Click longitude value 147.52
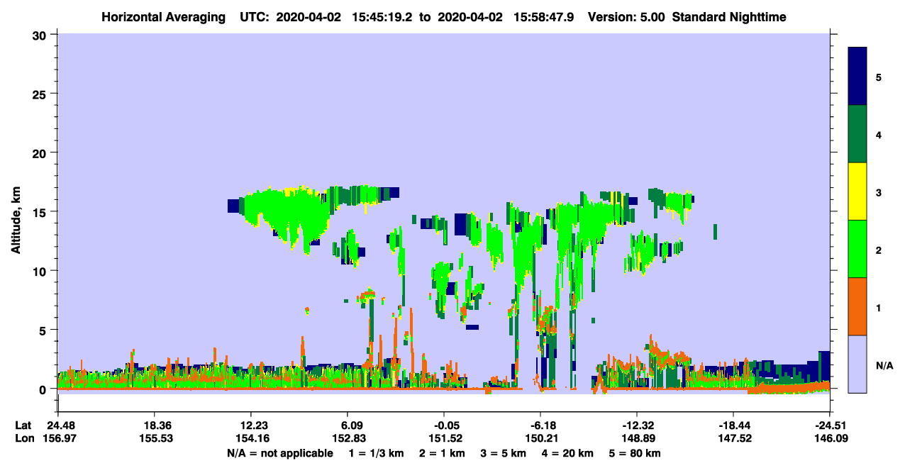This screenshot has width=922, height=473. pos(733,438)
